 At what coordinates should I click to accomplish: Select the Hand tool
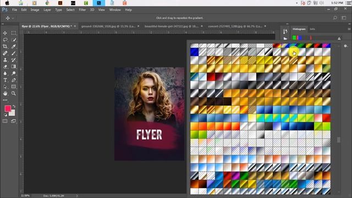pyautogui.click(x=5, y=94)
